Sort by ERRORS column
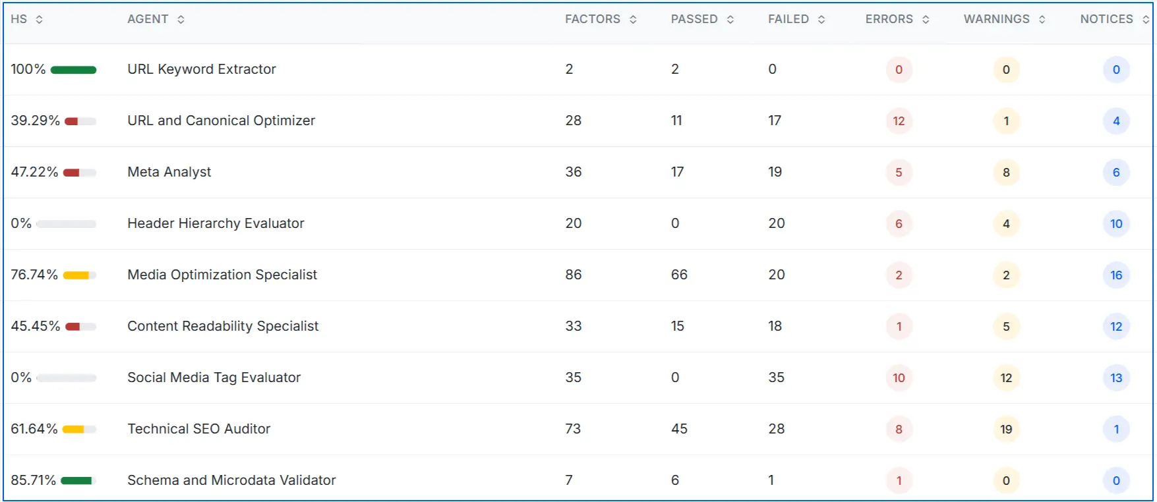1157x502 pixels. pyautogui.click(x=925, y=19)
